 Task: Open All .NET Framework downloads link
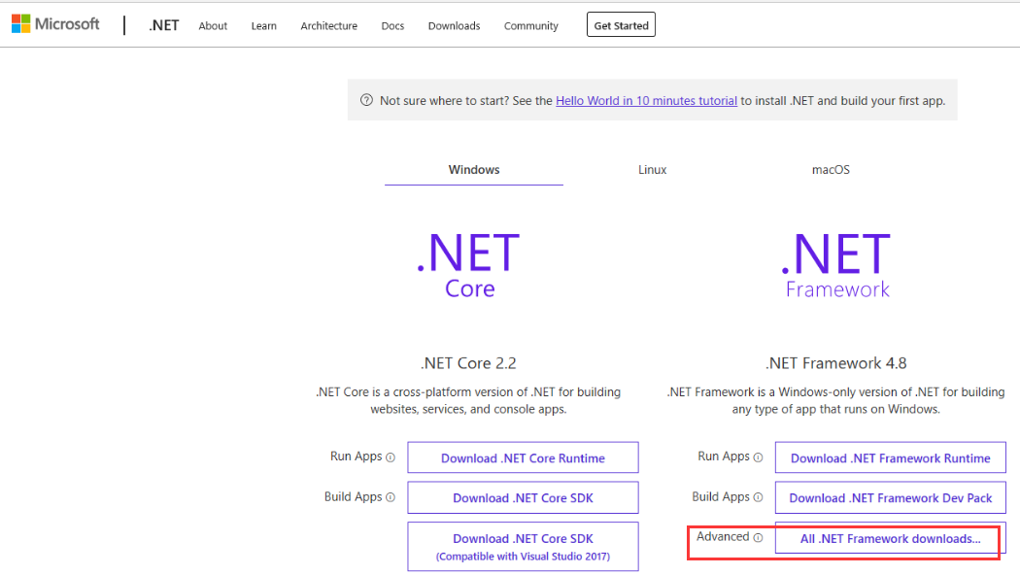click(x=891, y=538)
